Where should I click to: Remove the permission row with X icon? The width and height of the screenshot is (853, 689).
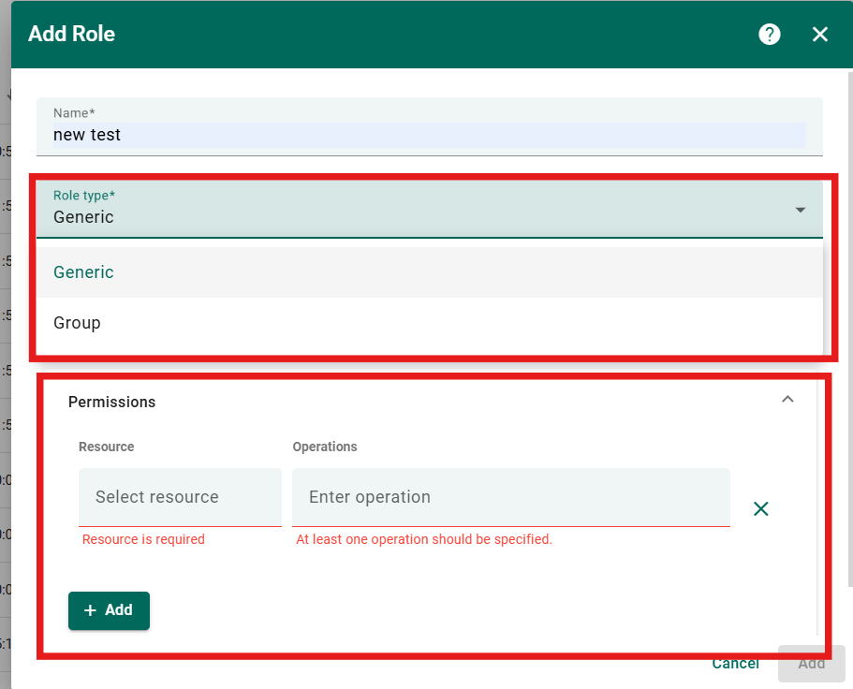pos(760,509)
